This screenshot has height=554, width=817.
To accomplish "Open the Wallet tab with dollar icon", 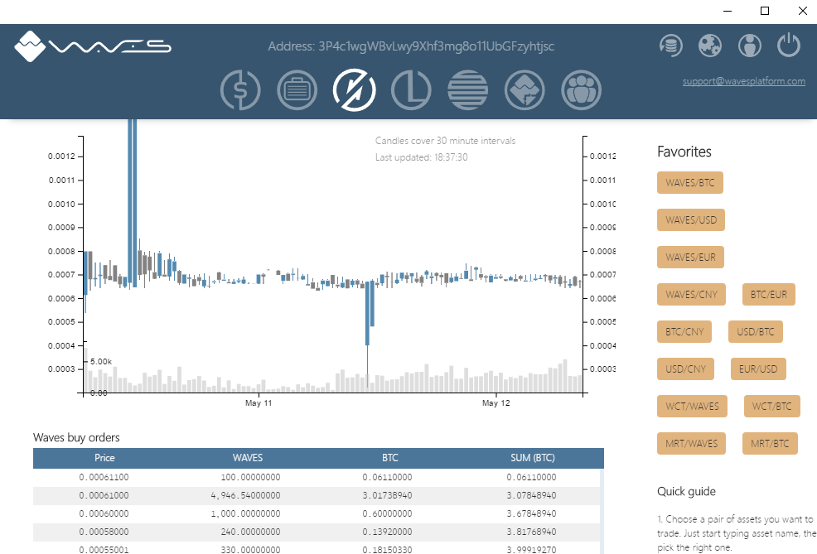I will pyautogui.click(x=240, y=90).
